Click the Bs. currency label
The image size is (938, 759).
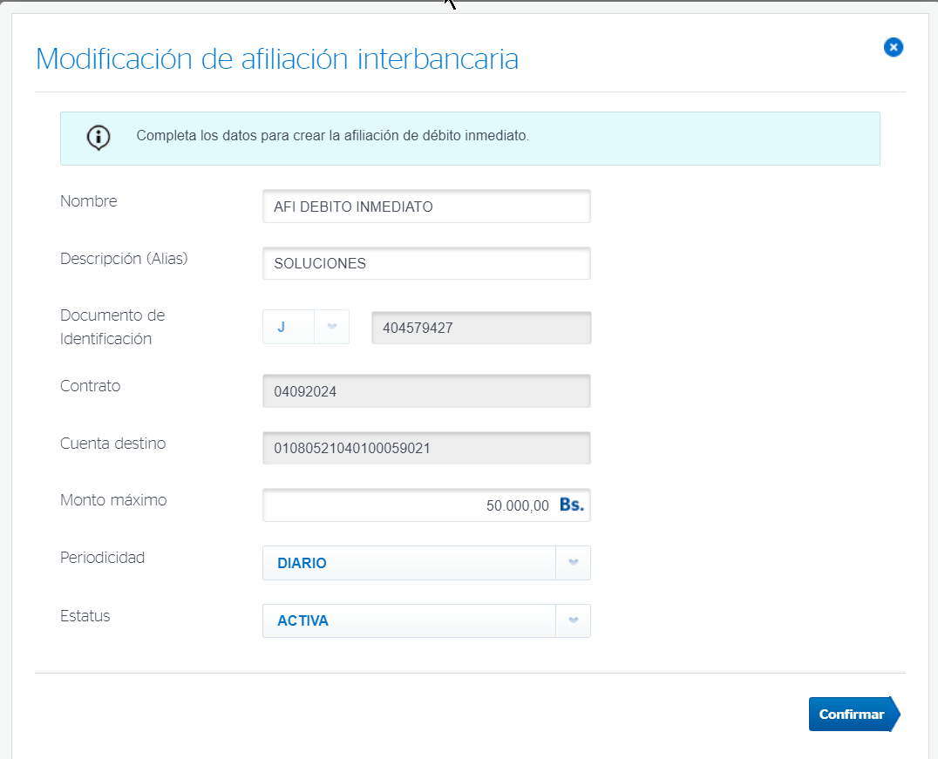[572, 505]
